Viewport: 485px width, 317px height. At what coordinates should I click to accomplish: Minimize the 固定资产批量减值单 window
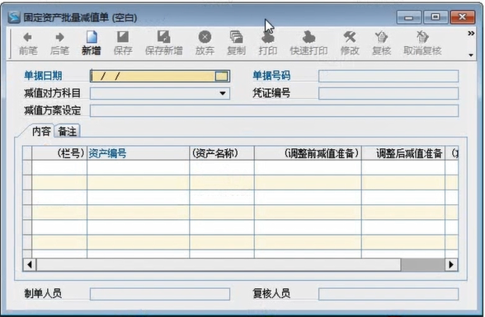409,17
